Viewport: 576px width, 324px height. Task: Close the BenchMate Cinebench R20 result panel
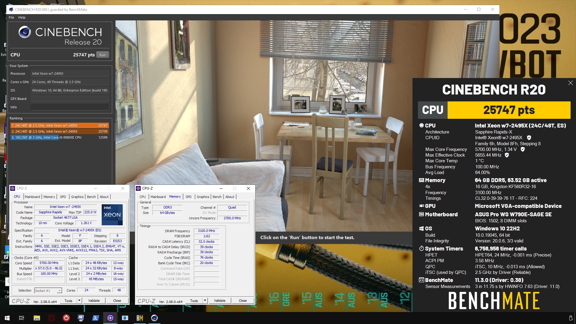[570, 83]
